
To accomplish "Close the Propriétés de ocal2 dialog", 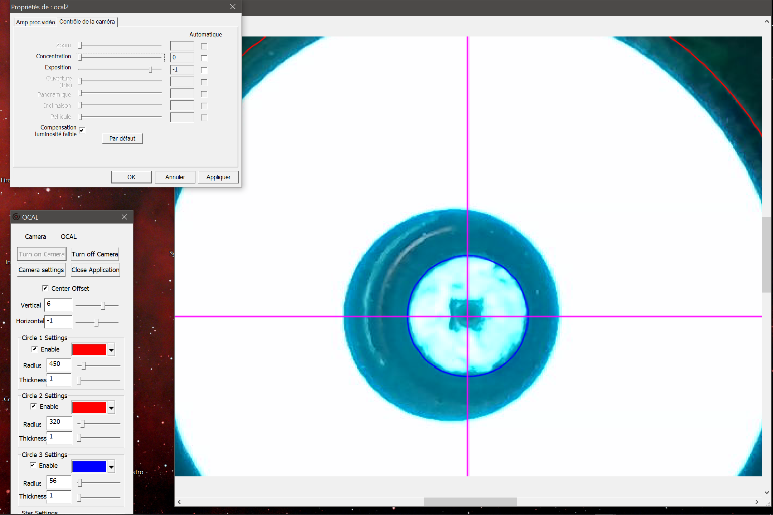I will pyautogui.click(x=233, y=7).
